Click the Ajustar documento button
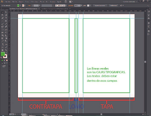151x116 pixels. 100,6
